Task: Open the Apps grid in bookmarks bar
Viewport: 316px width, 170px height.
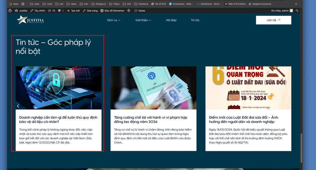Action: click(x=14, y=4)
